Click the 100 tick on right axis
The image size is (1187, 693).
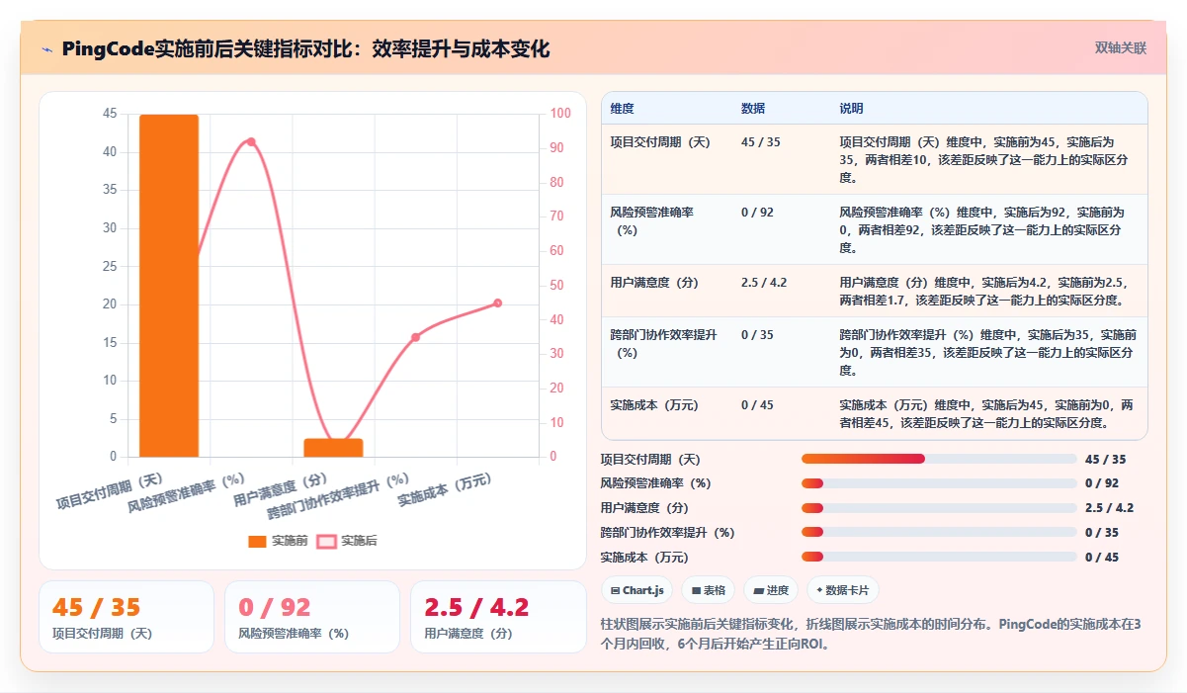pyautogui.click(x=561, y=114)
